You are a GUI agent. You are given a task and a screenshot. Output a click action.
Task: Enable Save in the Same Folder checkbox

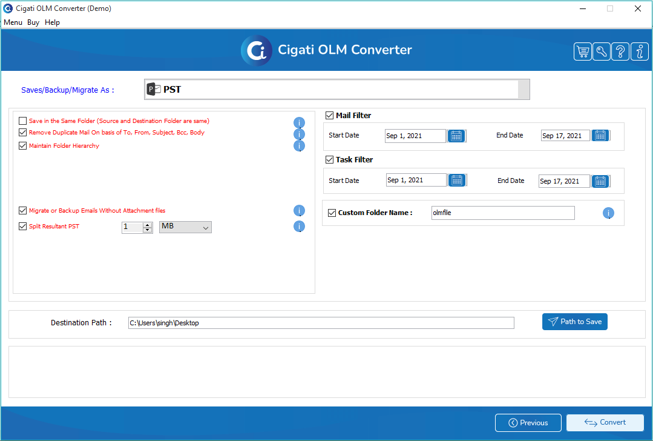[x=23, y=121]
